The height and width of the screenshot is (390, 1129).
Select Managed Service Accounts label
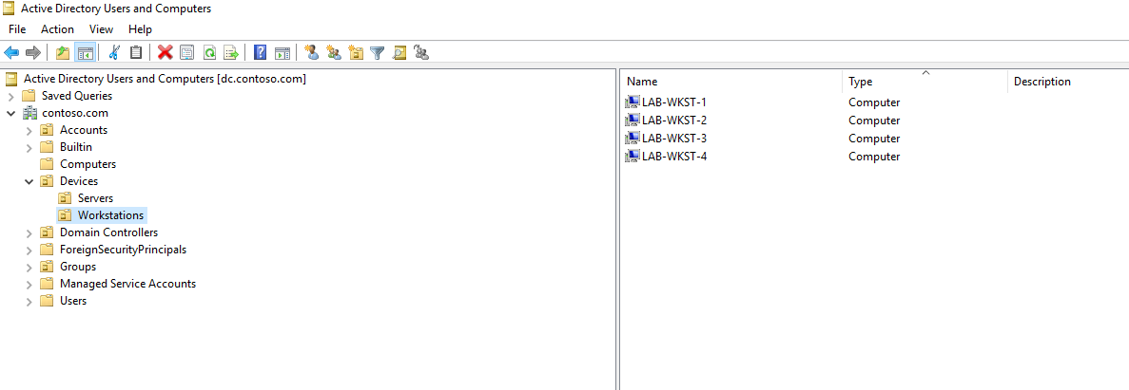128,284
